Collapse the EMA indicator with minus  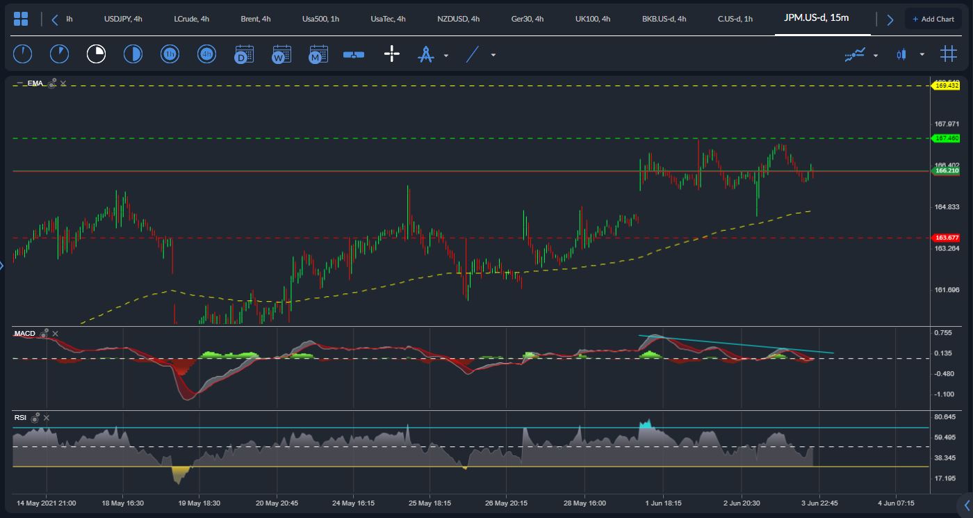[x=19, y=83]
